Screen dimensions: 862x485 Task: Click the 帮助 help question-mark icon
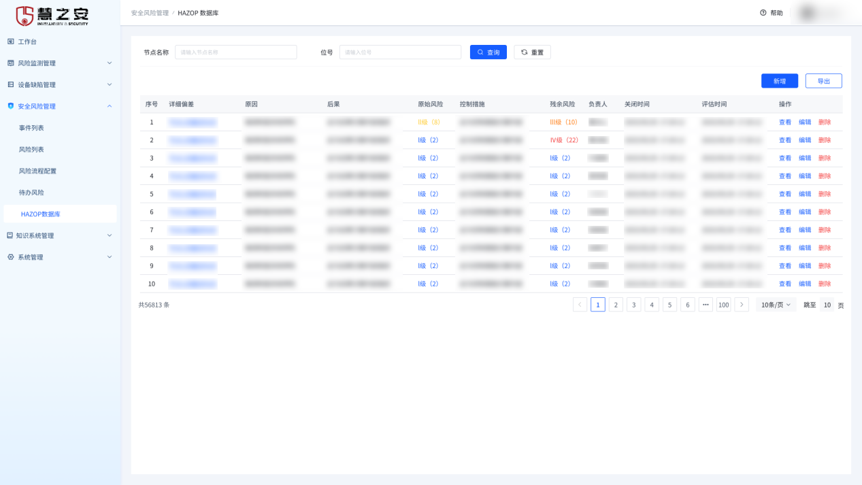(x=763, y=13)
